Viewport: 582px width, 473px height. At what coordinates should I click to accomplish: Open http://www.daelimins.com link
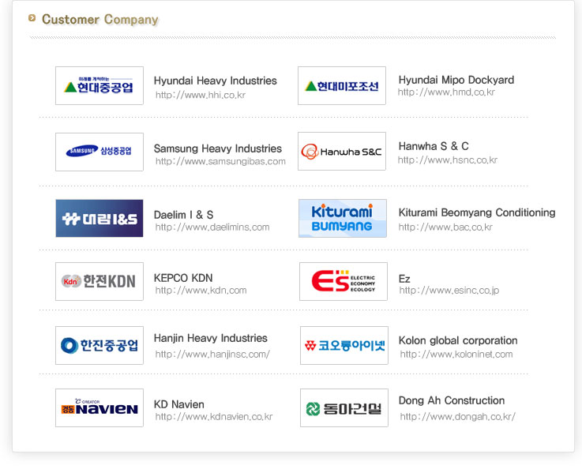pyautogui.click(x=212, y=227)
